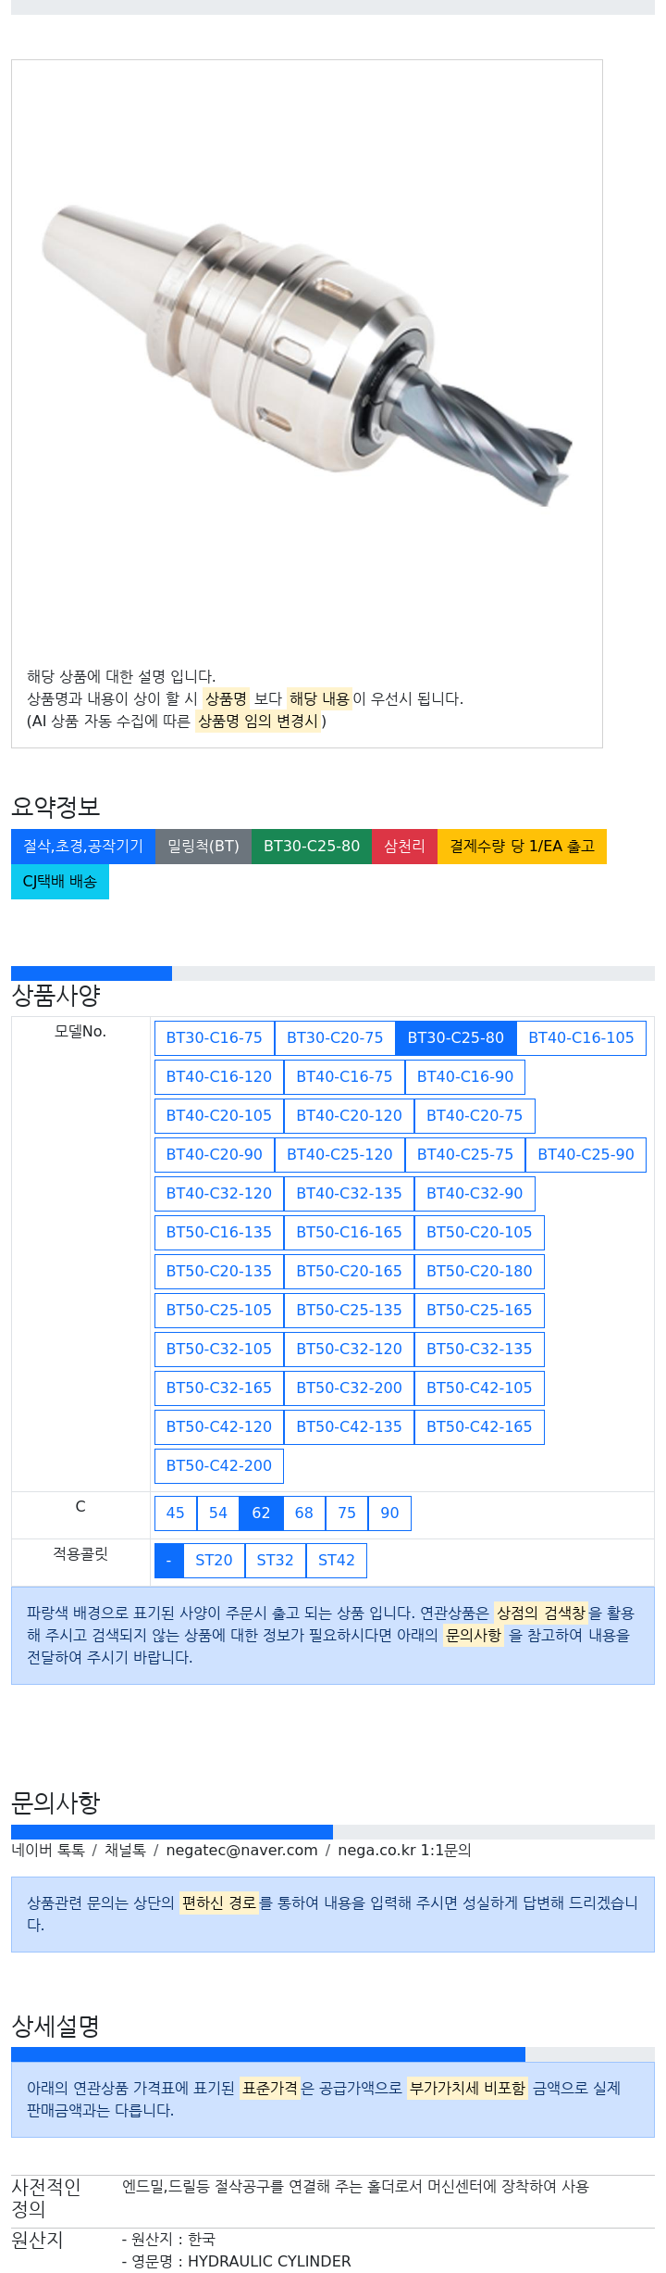666x2273 pixels.
Task: Click the 절삭,초경,공작기기 category tag
Action: (x=83, y=847)
